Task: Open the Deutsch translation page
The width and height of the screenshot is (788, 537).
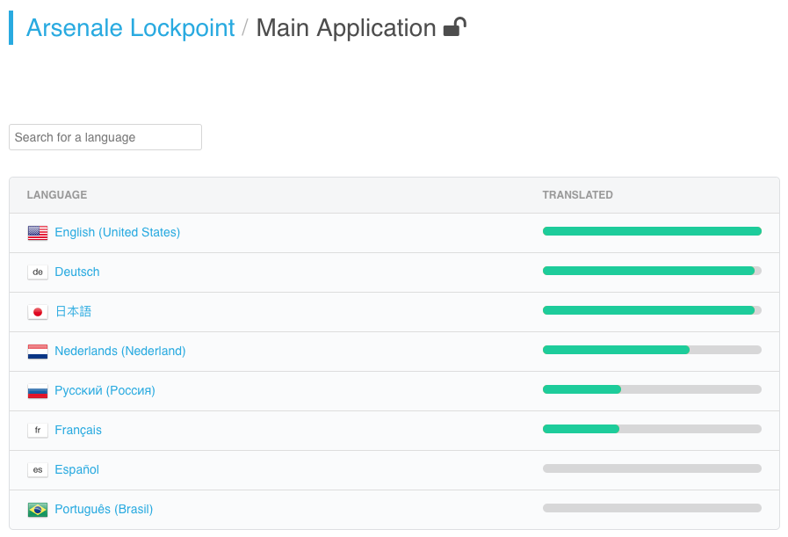Action: 77,272
